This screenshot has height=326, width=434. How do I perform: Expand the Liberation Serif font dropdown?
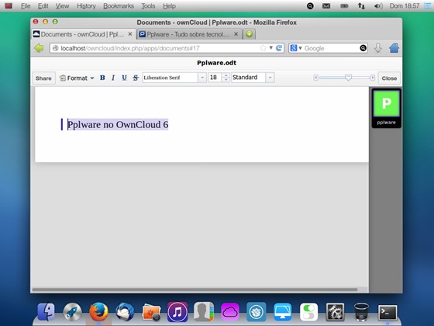pos(202,78)
